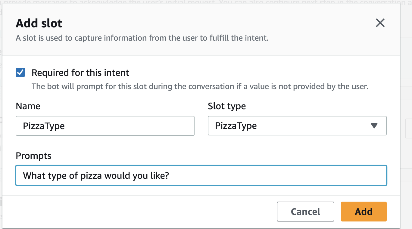Click into the Prompts text field
The width and height of the screenshot is (412, 229).
(x=201, y=175)
